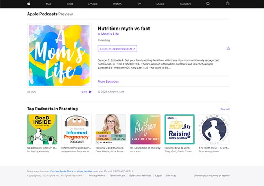Click See All for top podcasts

[225, 109]
